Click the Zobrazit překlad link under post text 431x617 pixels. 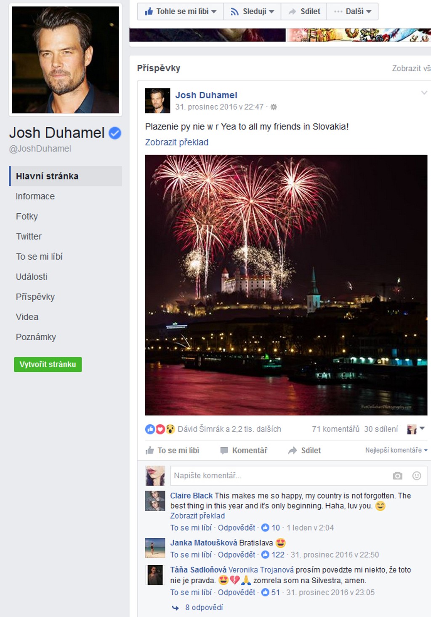click(x=177, y=142)
